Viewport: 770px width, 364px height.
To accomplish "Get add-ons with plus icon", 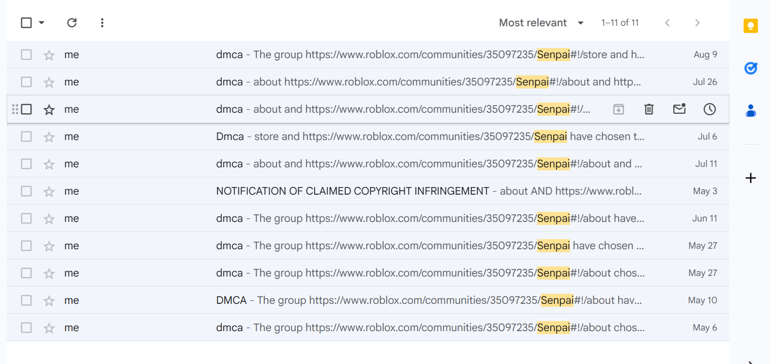I will coord(750,178).
